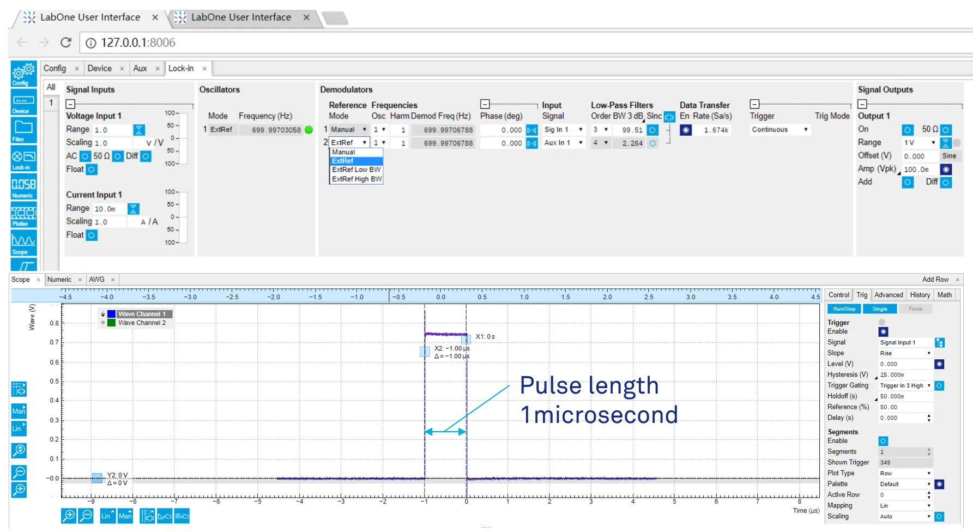Click the horizontal Man scaling button

click(125, 516)
